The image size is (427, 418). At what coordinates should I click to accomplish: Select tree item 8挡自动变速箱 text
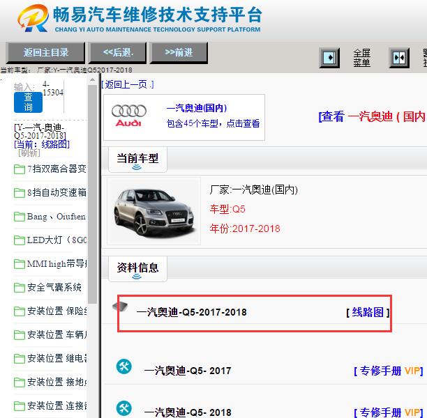(x=57, y=192)
